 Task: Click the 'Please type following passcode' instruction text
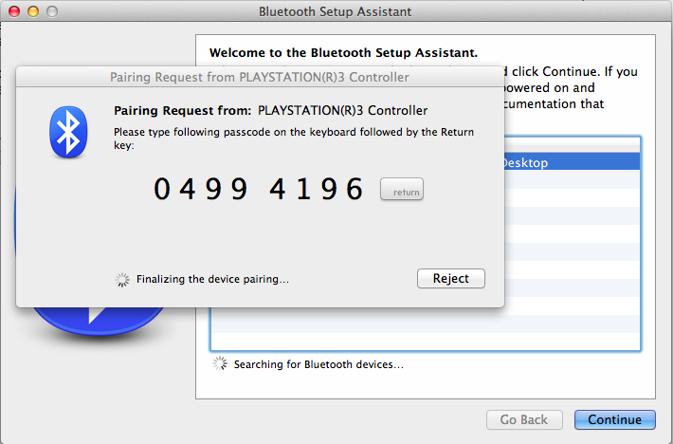(x=294, y=139)
